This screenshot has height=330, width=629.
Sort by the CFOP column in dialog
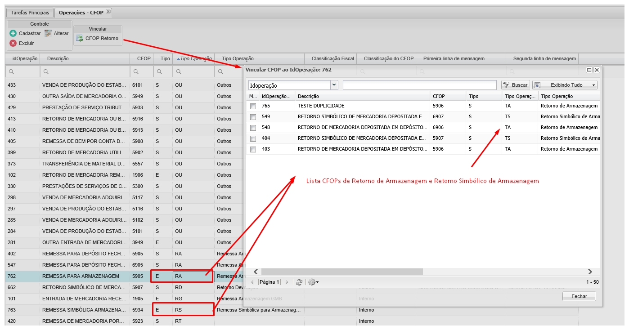[x=447, y=96]
